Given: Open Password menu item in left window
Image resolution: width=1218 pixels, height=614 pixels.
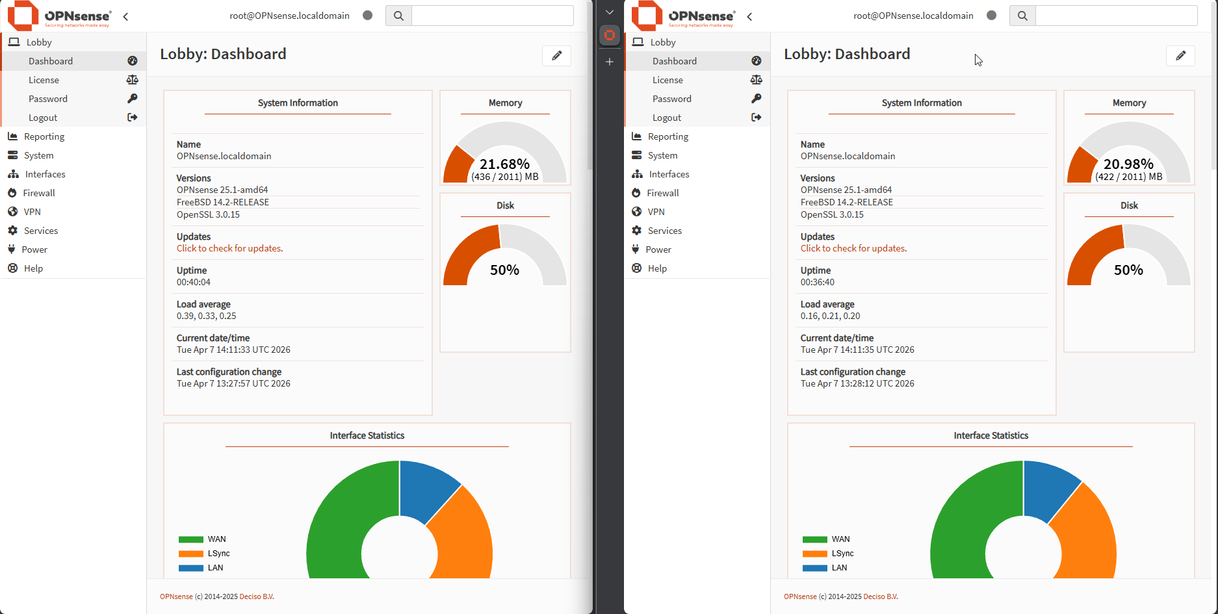Looking at the screenshot, I should 73,99.
